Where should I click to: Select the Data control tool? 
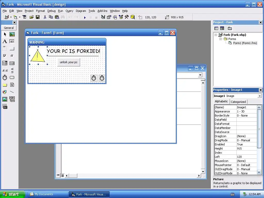coord(12,99)
